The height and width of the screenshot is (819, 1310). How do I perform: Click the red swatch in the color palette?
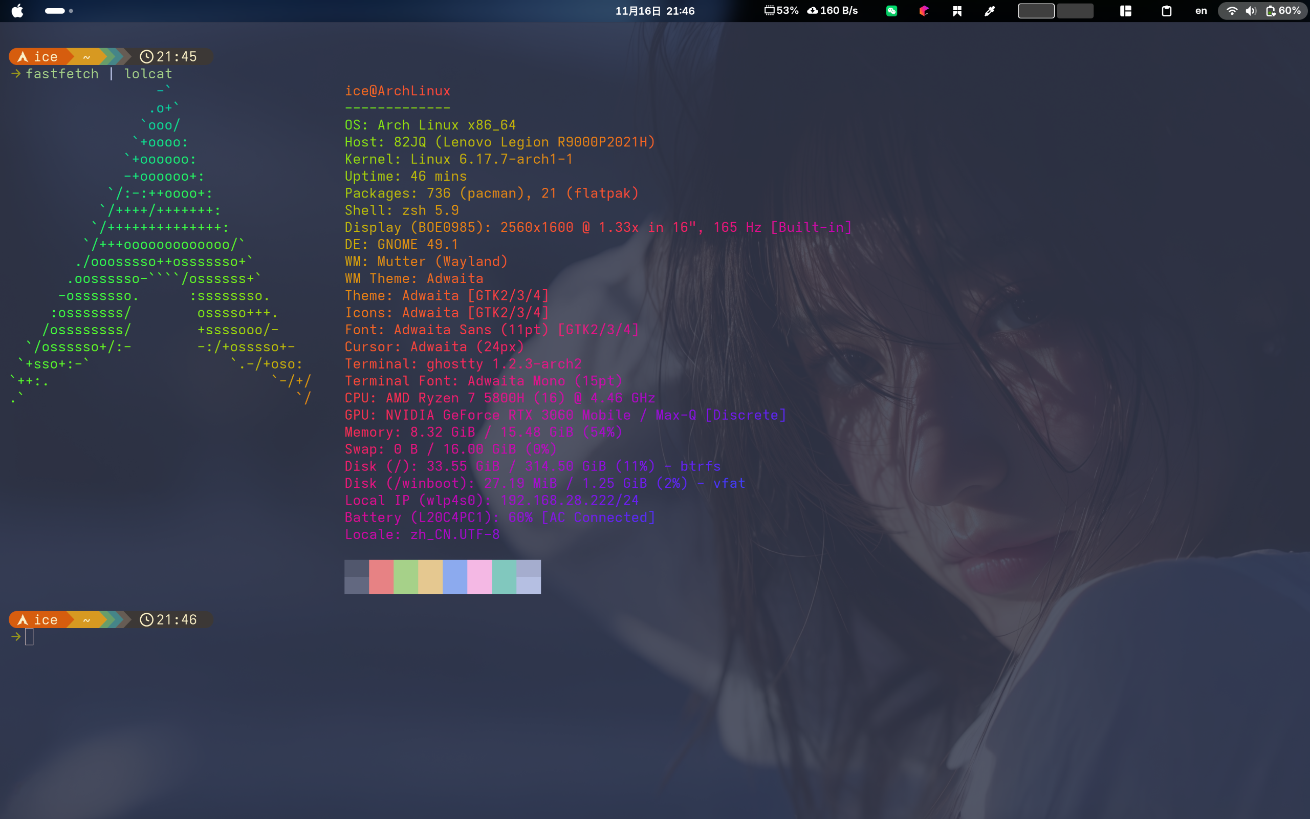point(381,577)
